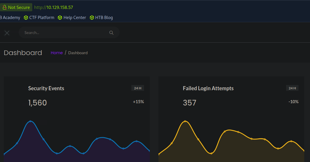Click the +15% change indicator

point(138,102)
